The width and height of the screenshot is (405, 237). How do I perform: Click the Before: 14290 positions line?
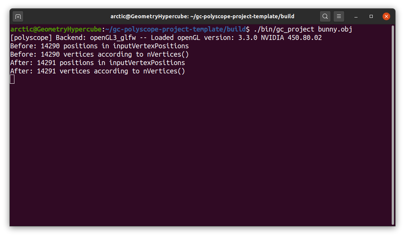99,46
